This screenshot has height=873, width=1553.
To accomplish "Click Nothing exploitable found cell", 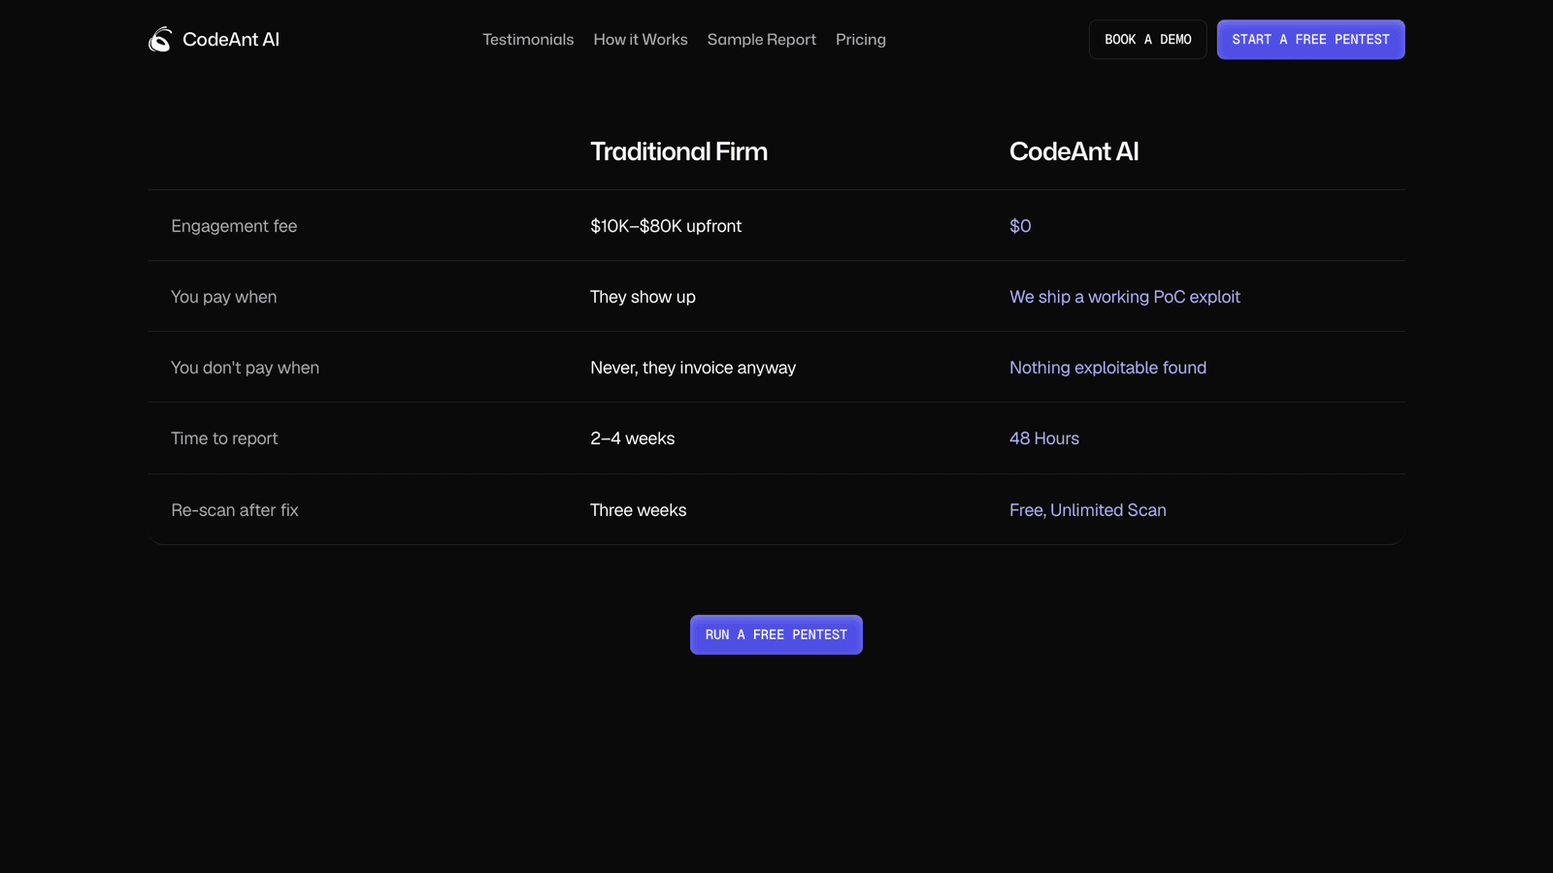I will [x=1108, y=368].
